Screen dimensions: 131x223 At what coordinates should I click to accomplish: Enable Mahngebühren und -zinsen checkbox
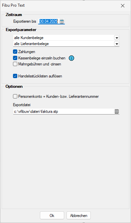(15, 64)
